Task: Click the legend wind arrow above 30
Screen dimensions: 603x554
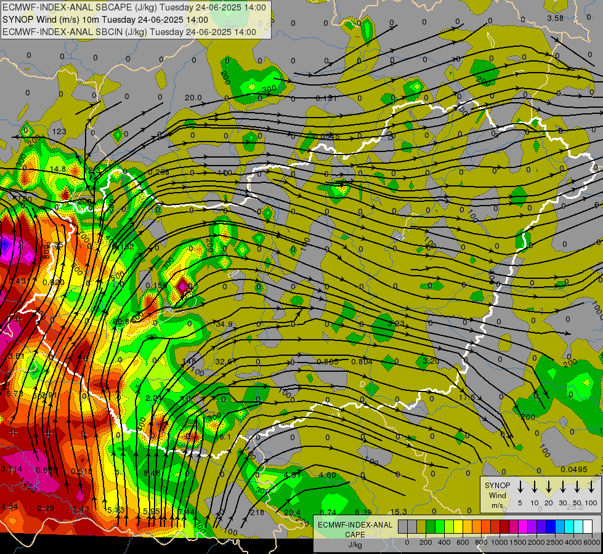Action: pos(563,486)
